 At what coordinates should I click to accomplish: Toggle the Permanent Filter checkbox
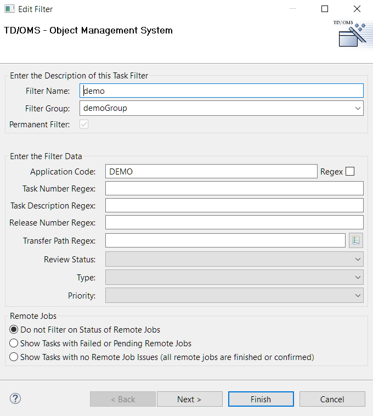tap(84, 125)
